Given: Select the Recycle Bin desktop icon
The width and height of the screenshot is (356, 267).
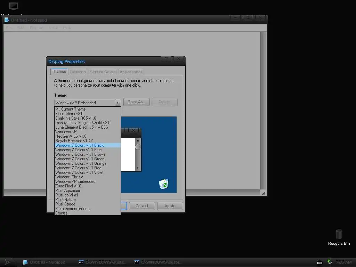Looking at the screenshot, I should pyautogui.click(x=339, y=237).
